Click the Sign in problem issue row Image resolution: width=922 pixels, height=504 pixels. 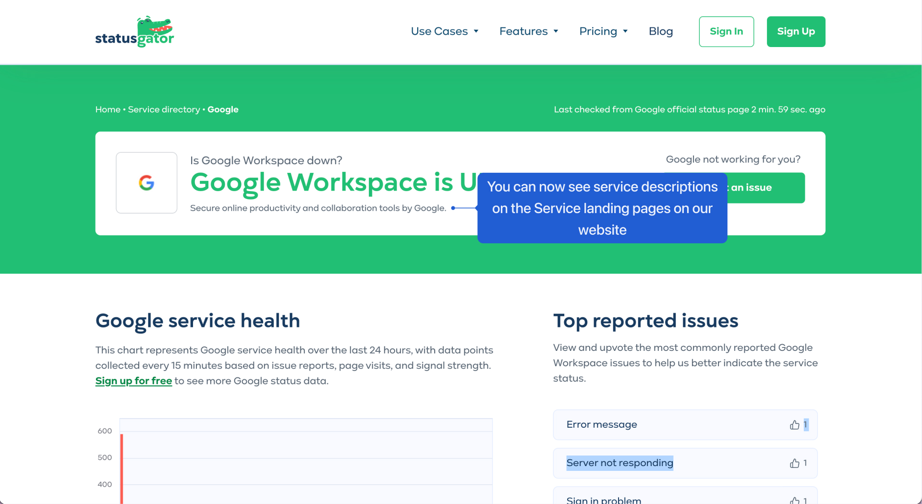(x=685, y=496)
